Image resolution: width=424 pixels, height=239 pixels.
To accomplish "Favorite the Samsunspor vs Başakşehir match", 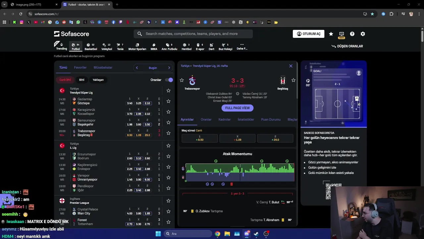I will pos(168,122).
